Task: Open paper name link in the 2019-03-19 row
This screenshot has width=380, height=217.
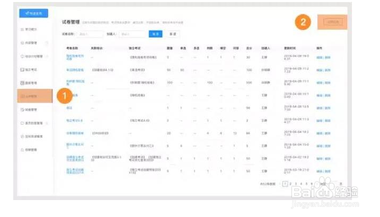Action: [x=75, y=171]
